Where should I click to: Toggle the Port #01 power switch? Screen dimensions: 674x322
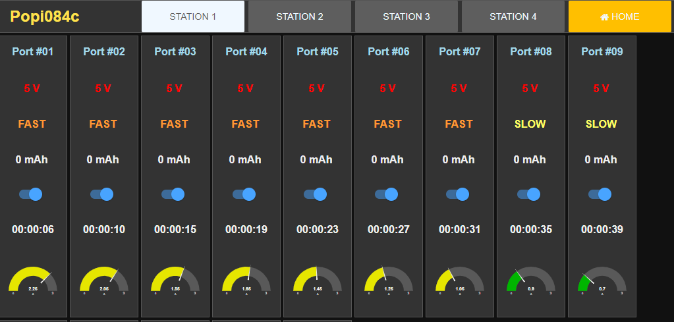click(x=30, y=194)
